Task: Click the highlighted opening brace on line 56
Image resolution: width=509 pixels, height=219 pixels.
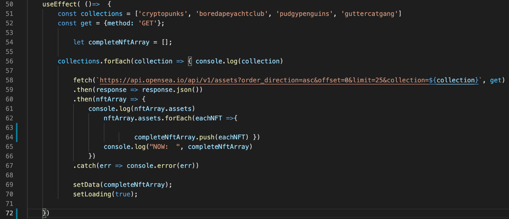Action: (189, 61)
